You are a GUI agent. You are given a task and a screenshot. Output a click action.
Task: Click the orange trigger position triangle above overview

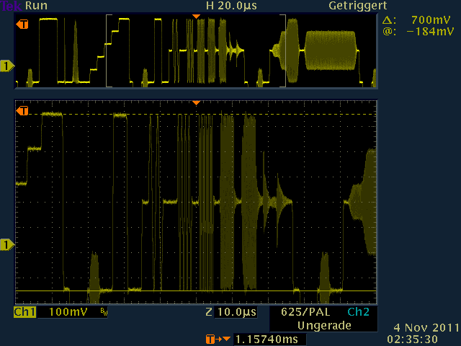(196, 16)
